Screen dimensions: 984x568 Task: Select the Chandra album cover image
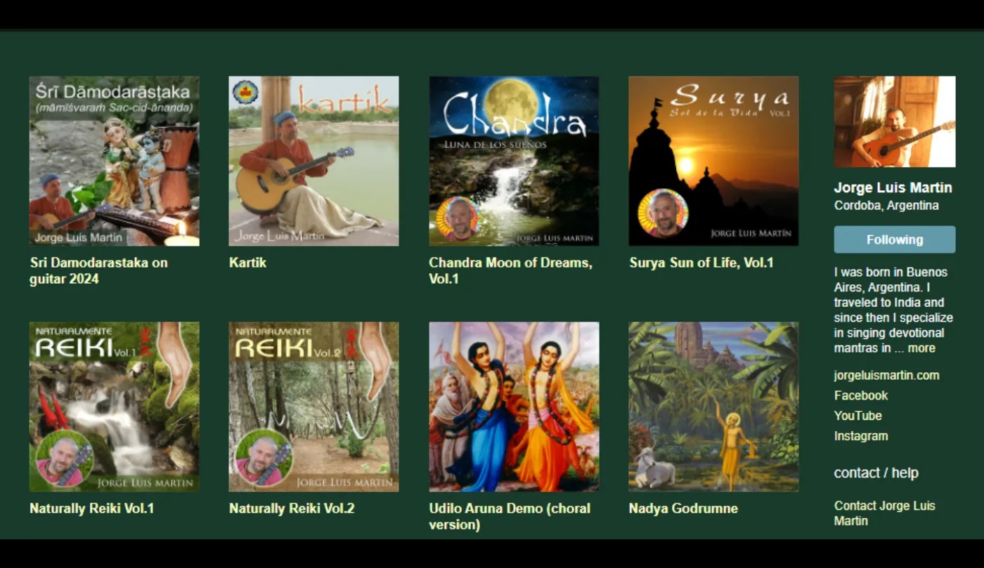pyautogui.click(x=514, y=161)
